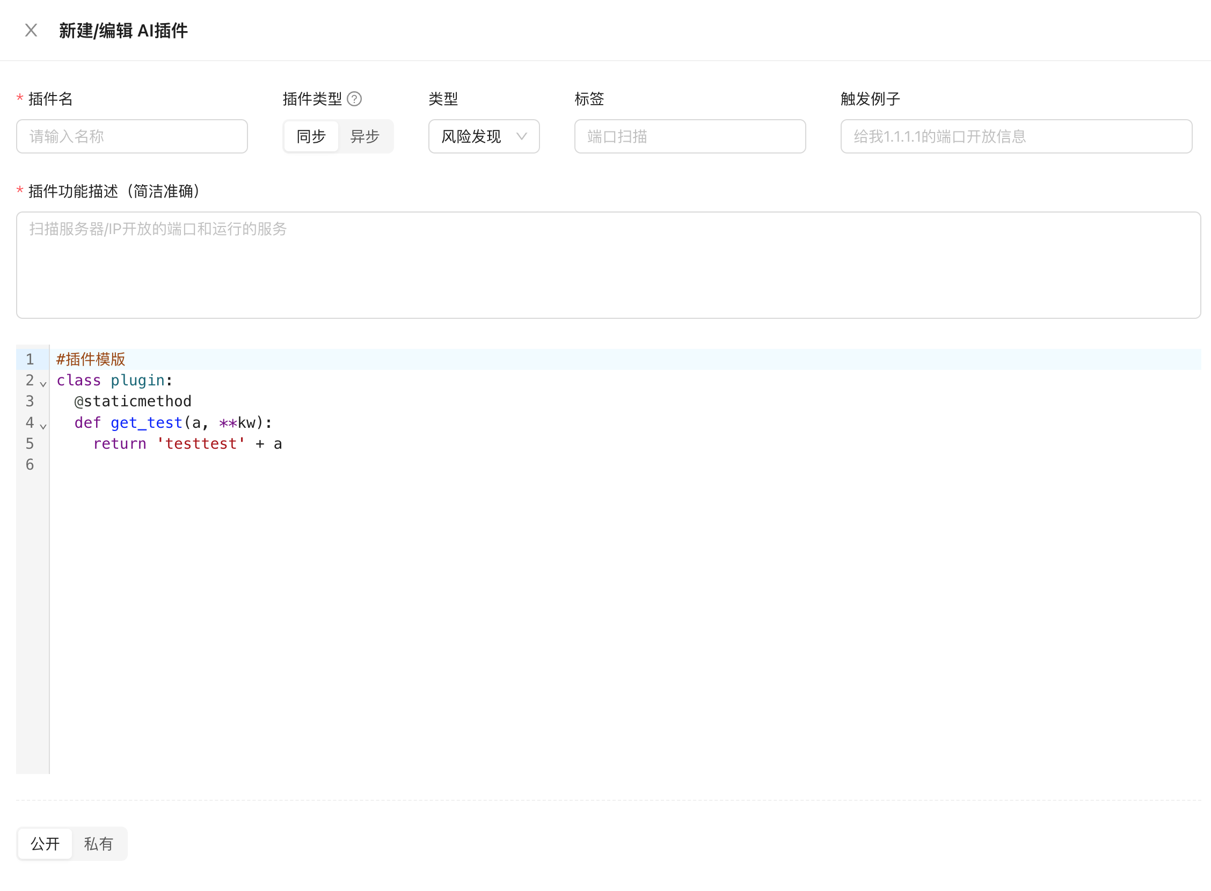Viewport: 1211px width, 891px height.
Task: Click the 插件名 name input field
Action: (132, 136)
